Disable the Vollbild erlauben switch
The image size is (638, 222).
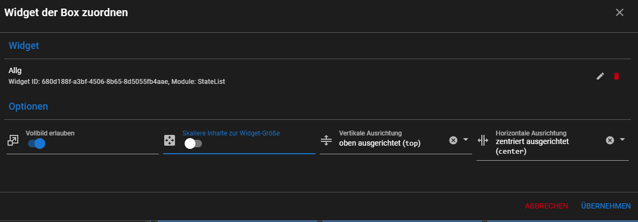point(36,144)
